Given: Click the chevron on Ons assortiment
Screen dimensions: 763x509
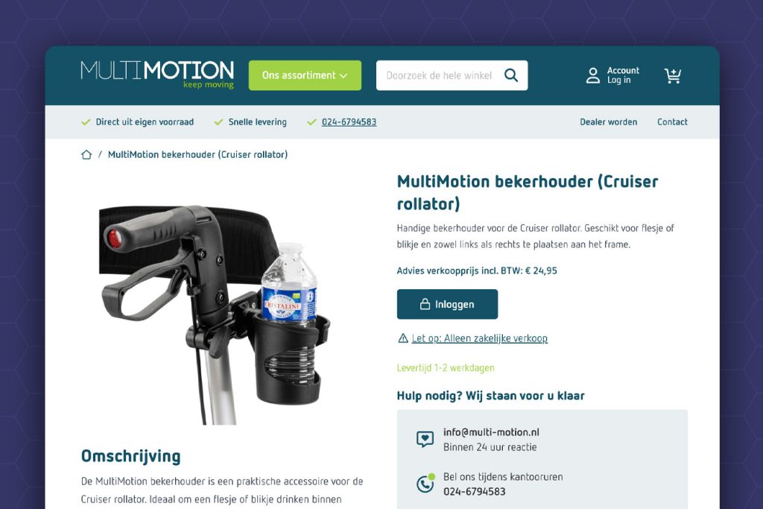Looking at the screenshot, I should pyautogui.click(x=343, y=76).
